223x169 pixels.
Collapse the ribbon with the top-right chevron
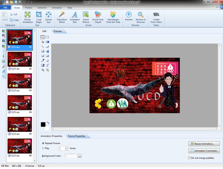click(x=217, y=7)
